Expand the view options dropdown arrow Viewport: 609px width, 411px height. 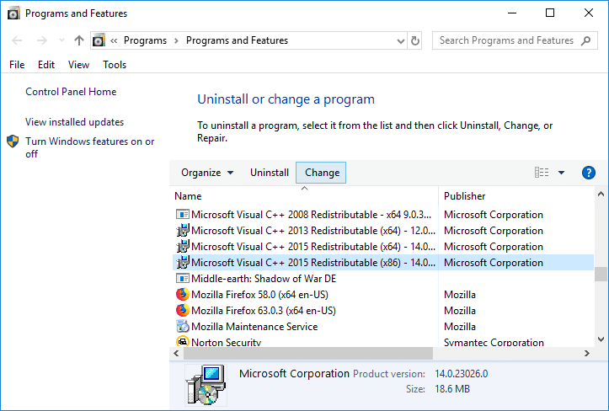(x=562, y=173)
